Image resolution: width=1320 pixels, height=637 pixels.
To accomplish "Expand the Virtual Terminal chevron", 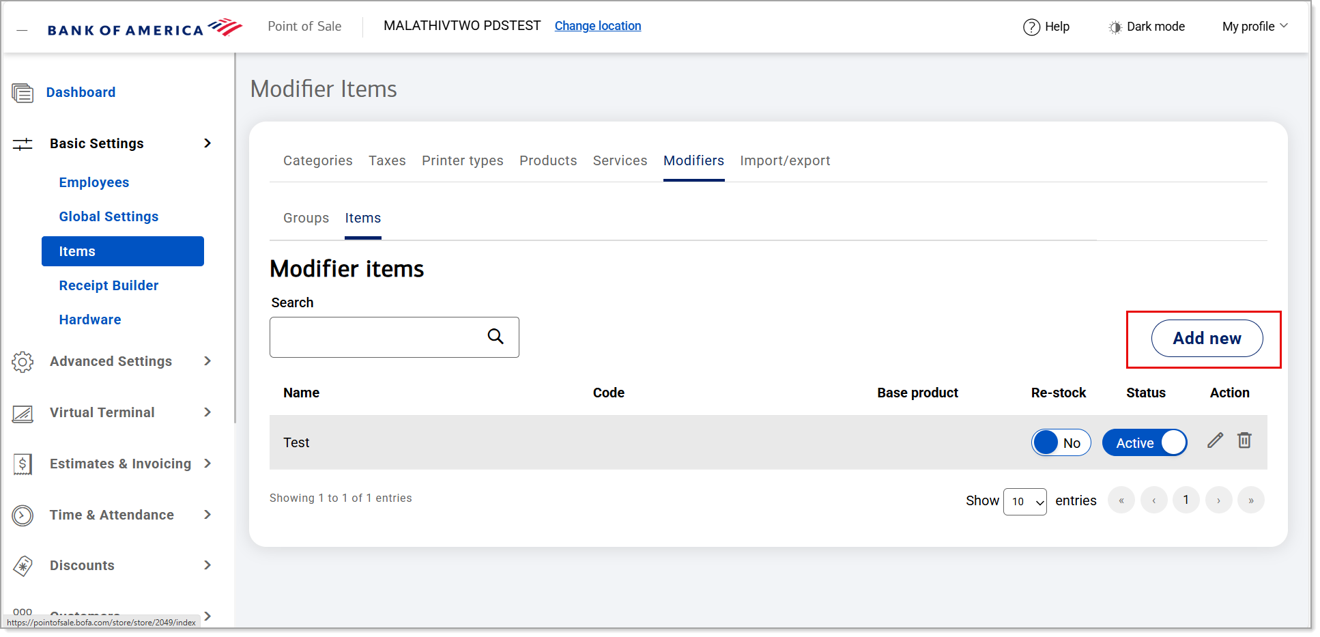I will click(207, 412).
